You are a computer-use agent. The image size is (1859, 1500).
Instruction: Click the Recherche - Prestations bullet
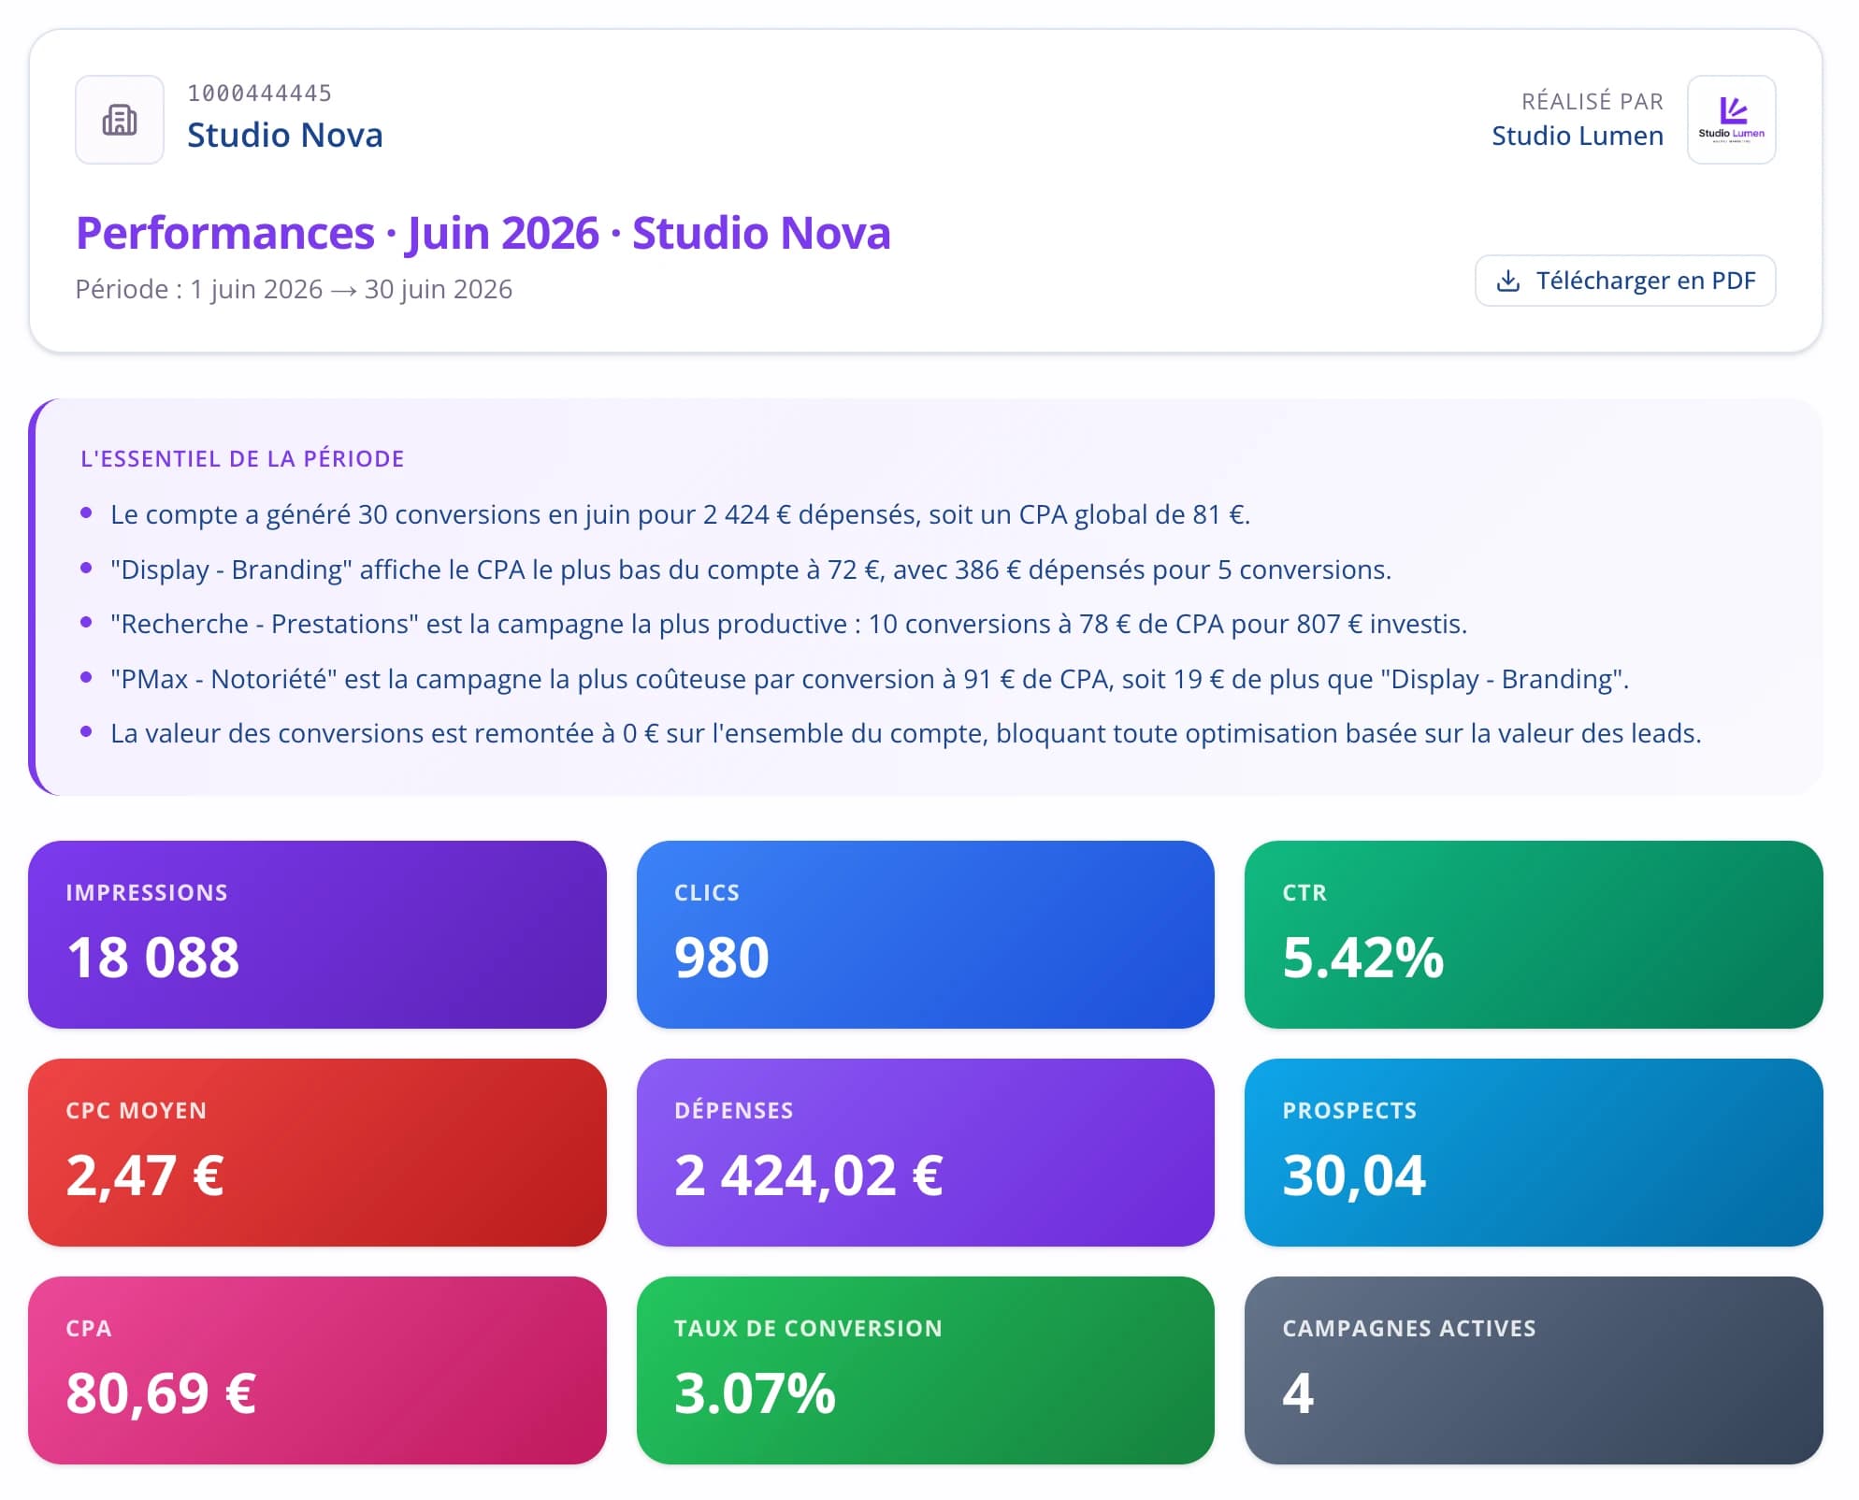point(788,624)
